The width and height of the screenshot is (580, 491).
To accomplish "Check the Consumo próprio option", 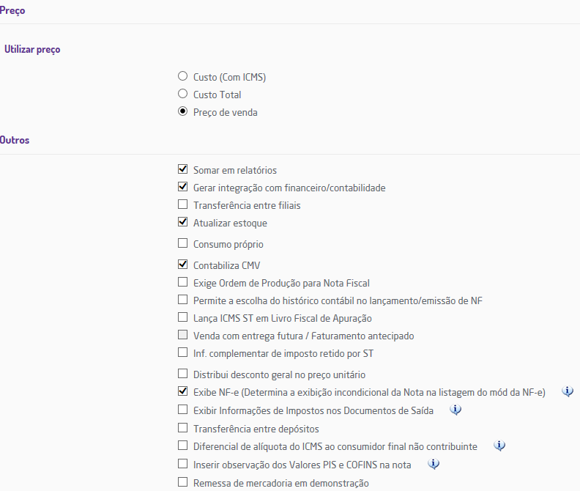I will (x=183, y=243).
